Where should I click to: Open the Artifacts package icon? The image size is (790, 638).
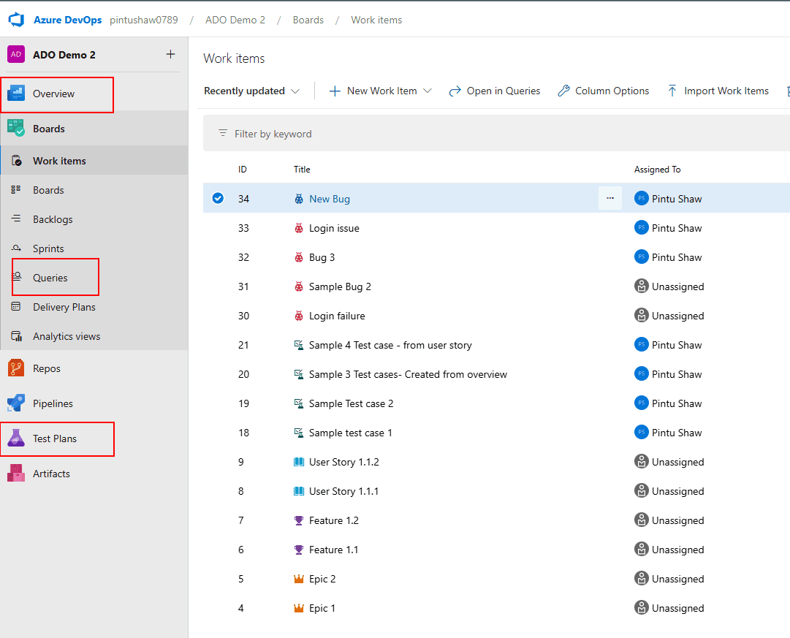click(16, 474)
